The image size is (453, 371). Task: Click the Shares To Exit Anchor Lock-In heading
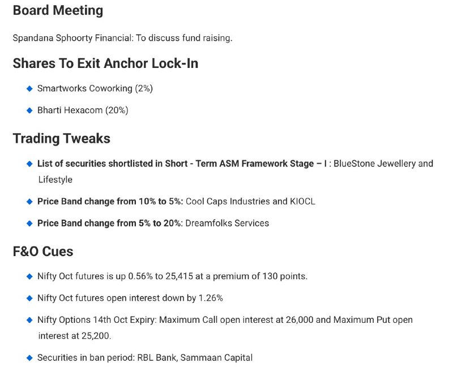coord(105,63)
